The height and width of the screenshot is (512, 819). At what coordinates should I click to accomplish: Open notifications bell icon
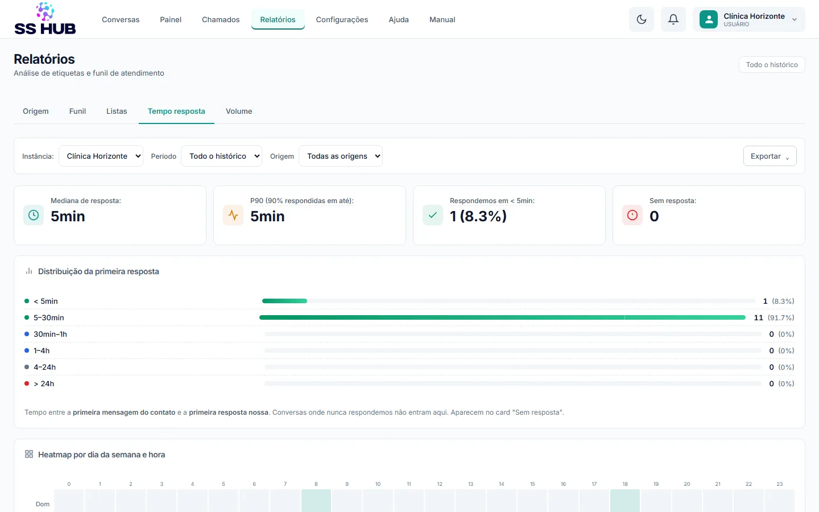(x=673, y=19)
